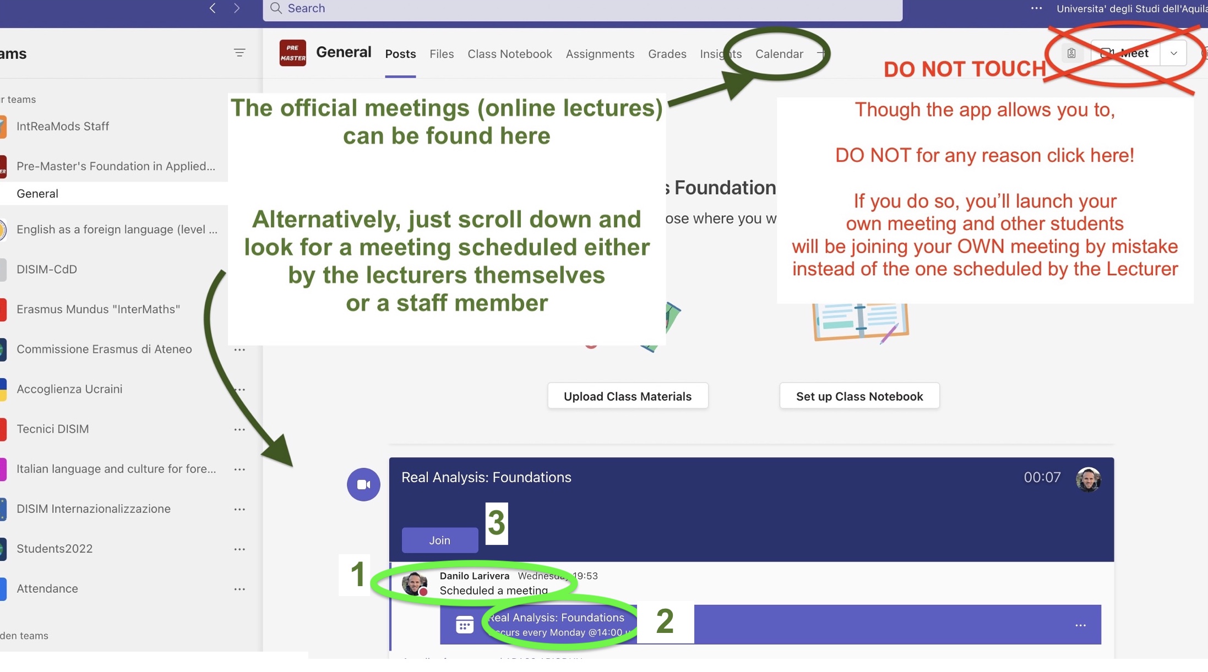
Task: Open the Calendar tab
Action: tap(779, 54)
